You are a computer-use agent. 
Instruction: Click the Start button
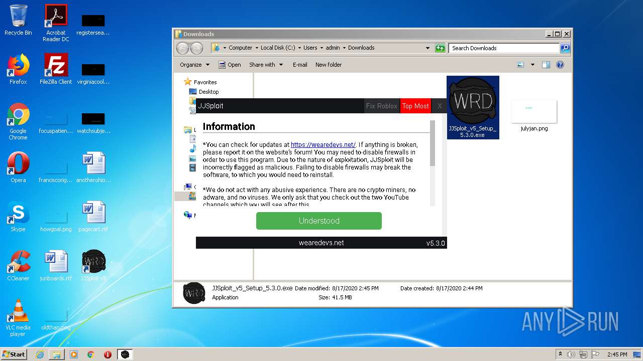coord(14,354)
